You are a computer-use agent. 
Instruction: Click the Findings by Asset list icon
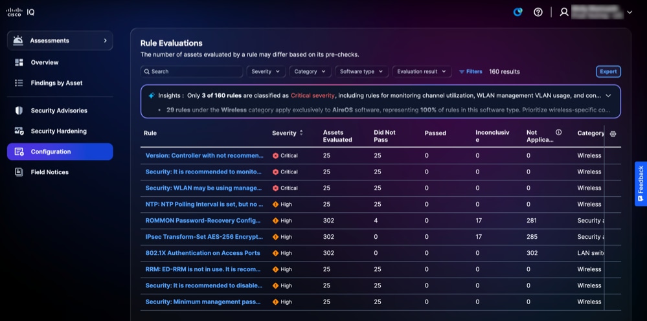pos(19,83)
